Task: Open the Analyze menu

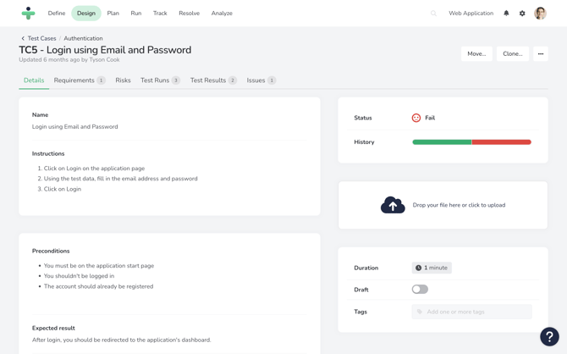Action: pos(222,13)
